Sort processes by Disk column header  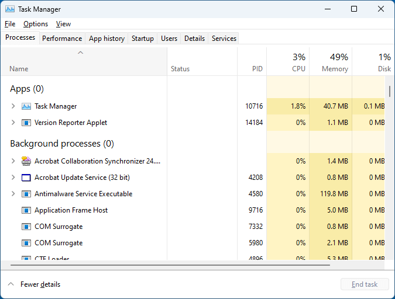pyautogui.click(x=372, y=62)
